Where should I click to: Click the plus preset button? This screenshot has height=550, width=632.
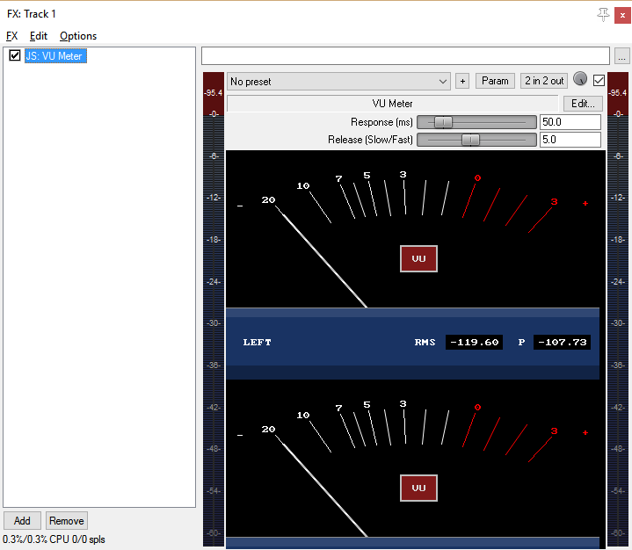click(462, 82)
